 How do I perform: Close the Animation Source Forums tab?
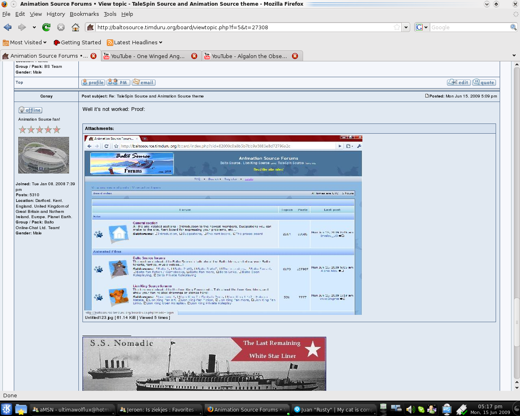(93, 56)
